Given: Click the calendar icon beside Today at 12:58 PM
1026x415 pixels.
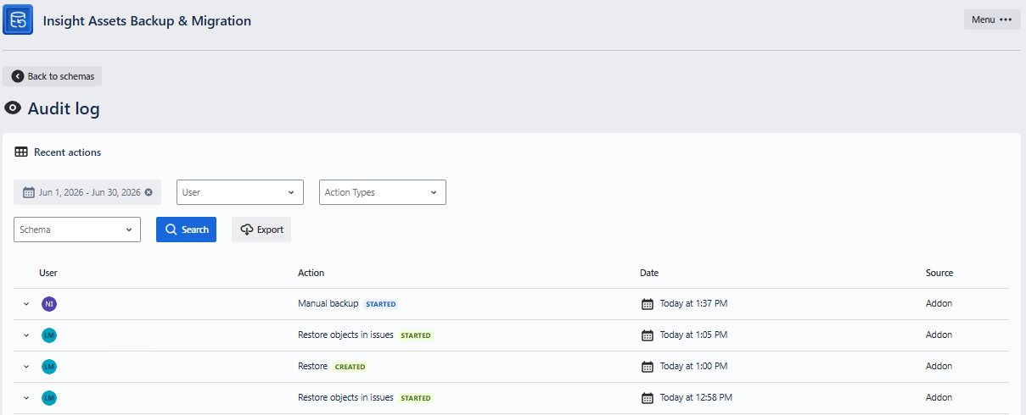Looking at the screenshot, I should coord(648,398).
